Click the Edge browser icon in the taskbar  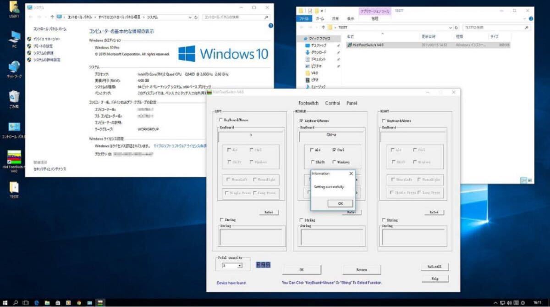coord(36,303)
